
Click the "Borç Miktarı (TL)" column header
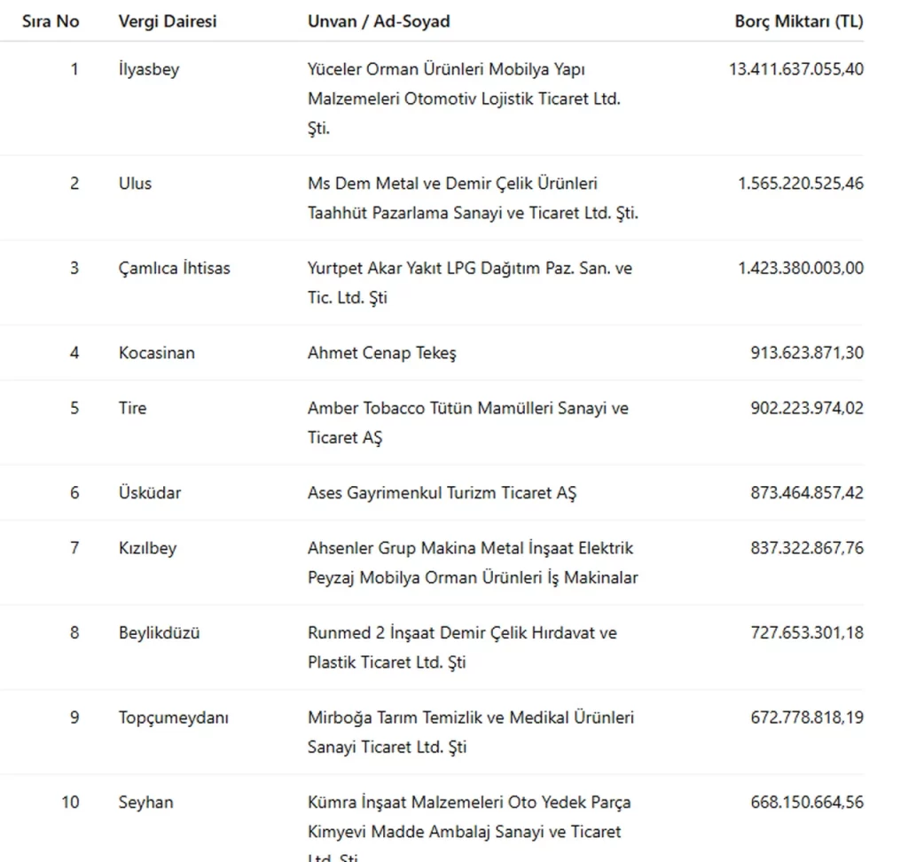tap(798, 21)
